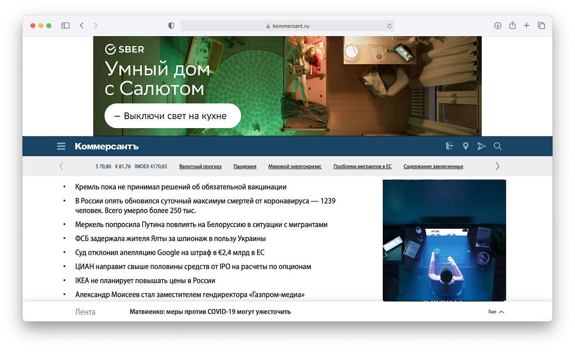
Task: Click the Sber Умный дом banner ad
Action: click(x=287, y=86)
